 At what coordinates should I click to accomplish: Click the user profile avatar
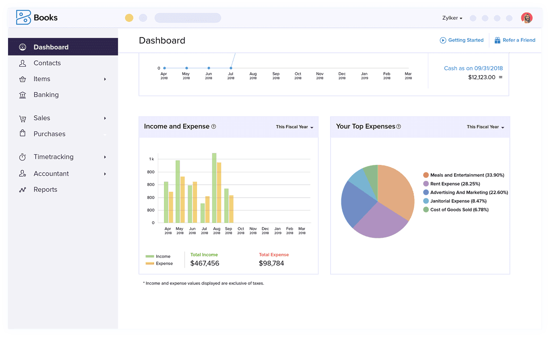527,18
